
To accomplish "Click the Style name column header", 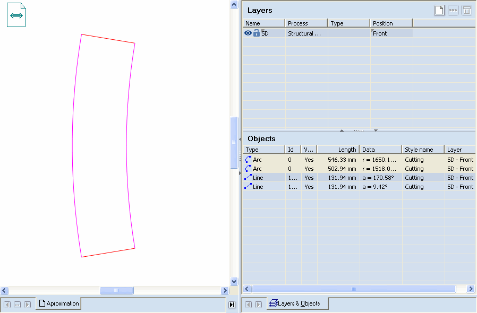I will 422,150.
